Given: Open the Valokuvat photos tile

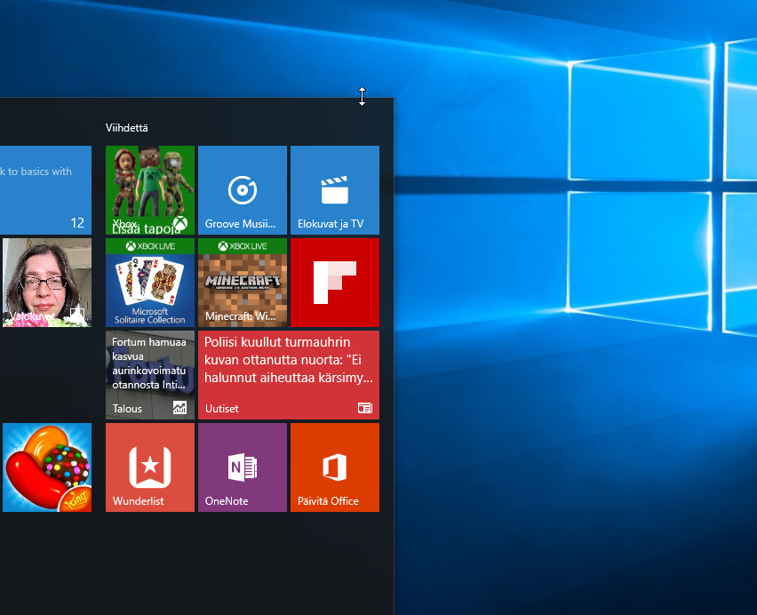Looking at the screenshot, I should coord(46,282).
